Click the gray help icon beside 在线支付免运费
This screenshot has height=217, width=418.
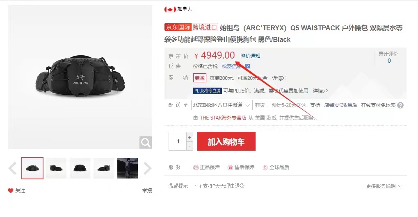point(400,105)
